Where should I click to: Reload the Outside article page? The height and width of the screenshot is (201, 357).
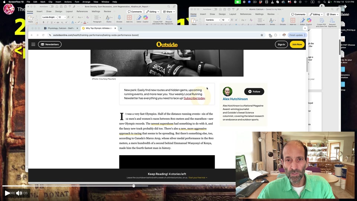43,35
